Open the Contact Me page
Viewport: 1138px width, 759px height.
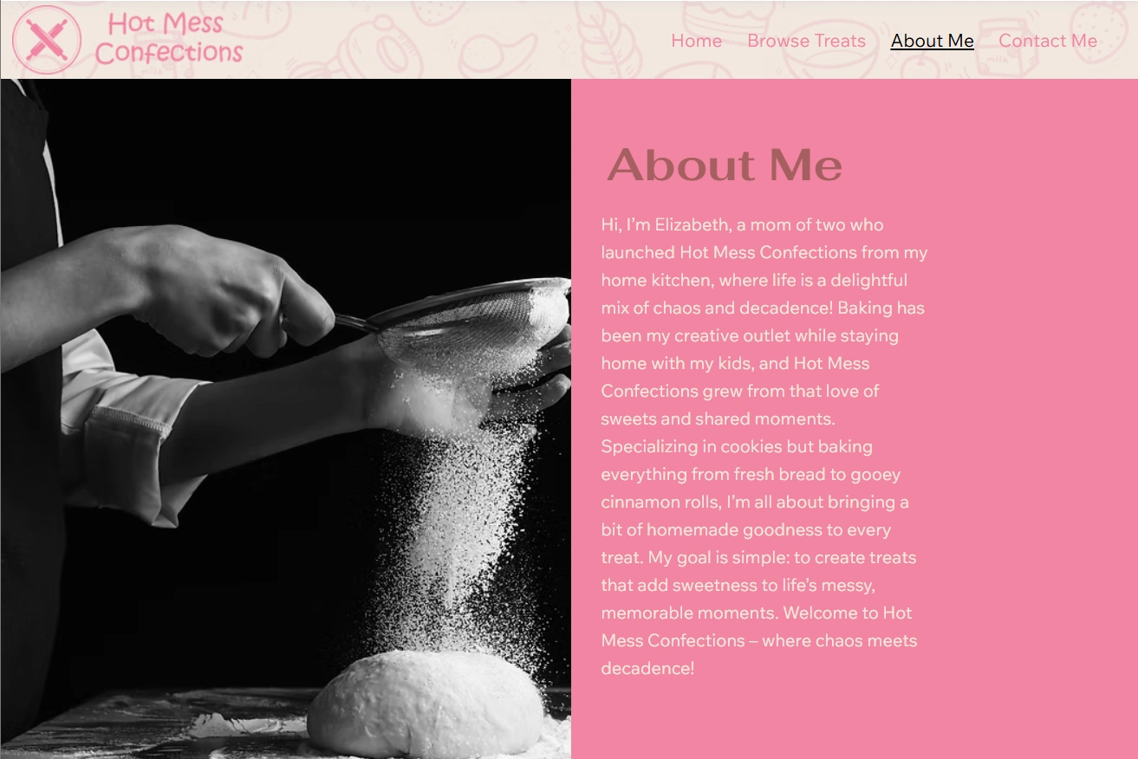tap(1048, 41)
